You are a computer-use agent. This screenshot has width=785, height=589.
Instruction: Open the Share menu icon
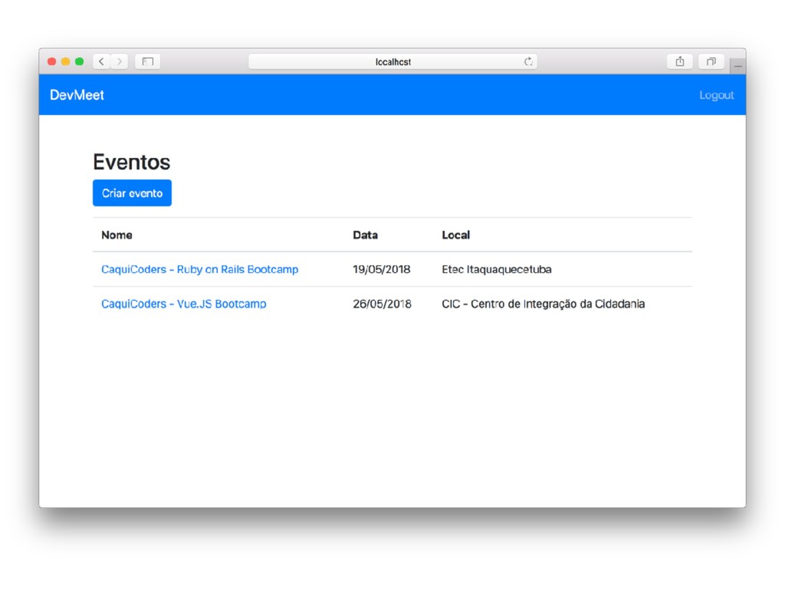click(680, 61)
